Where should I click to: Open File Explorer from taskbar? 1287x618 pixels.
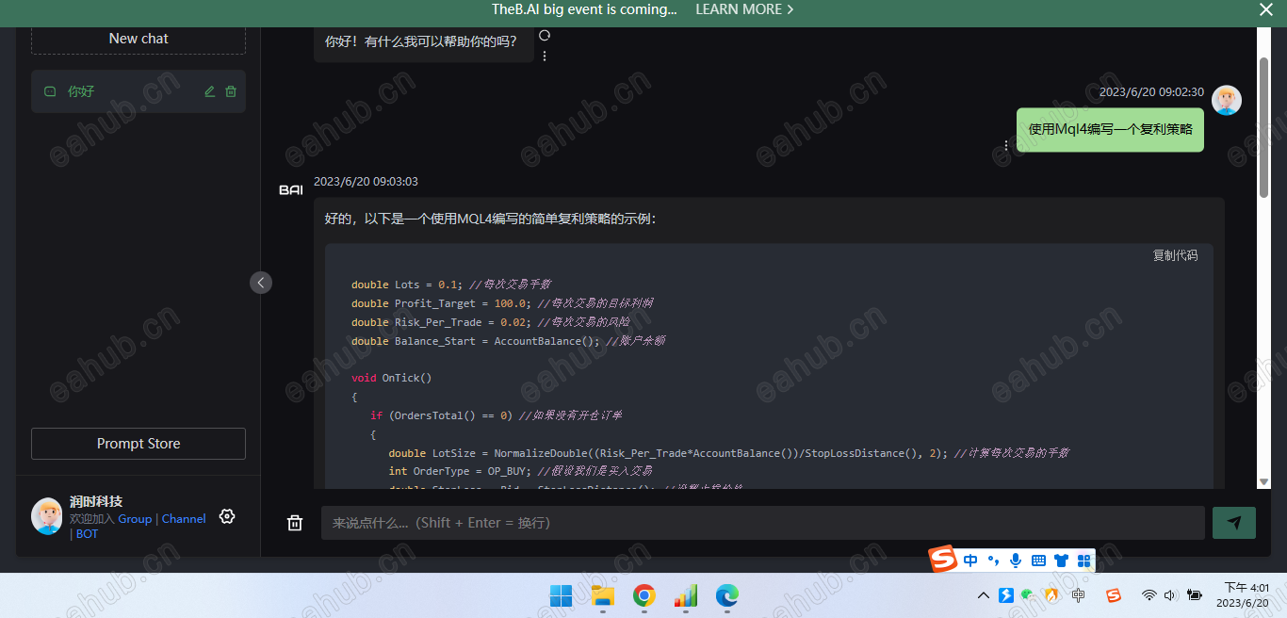[x=602, y=595]
